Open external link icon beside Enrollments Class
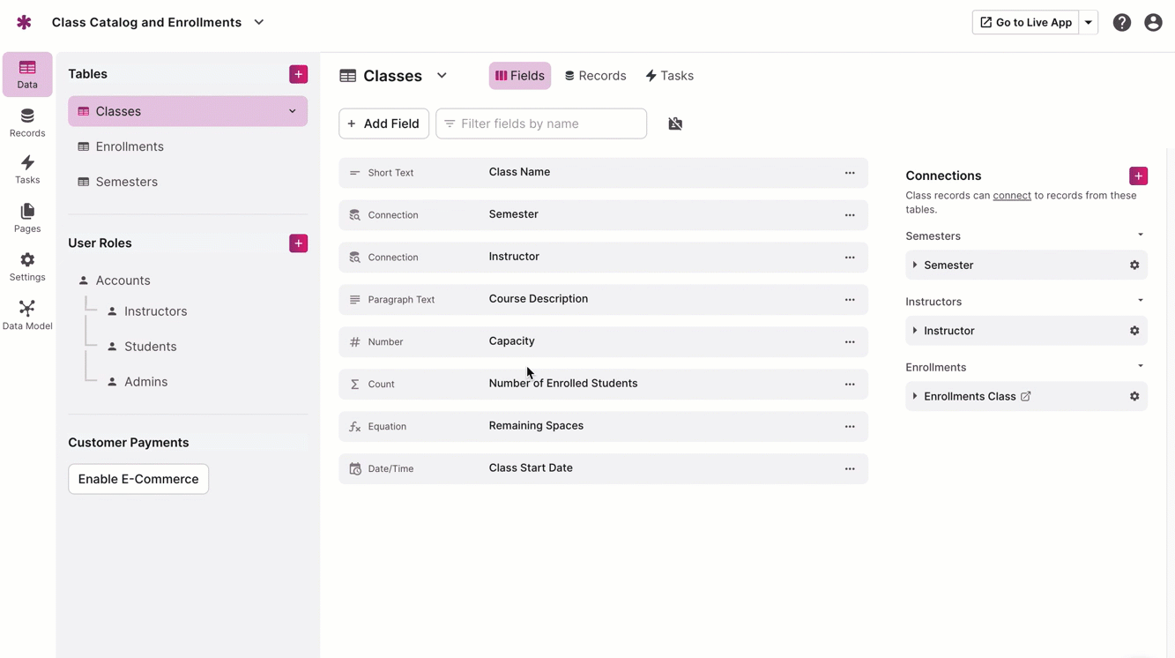 pos(1026,397)
